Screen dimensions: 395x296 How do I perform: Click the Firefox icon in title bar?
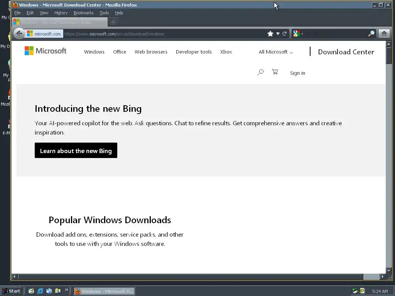[15, 5]
